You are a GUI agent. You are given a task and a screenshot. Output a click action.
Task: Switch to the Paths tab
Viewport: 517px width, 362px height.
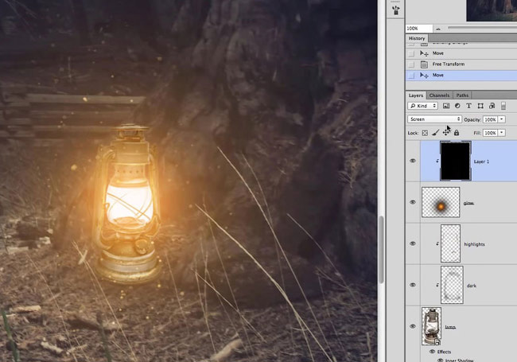pos(462,95)
